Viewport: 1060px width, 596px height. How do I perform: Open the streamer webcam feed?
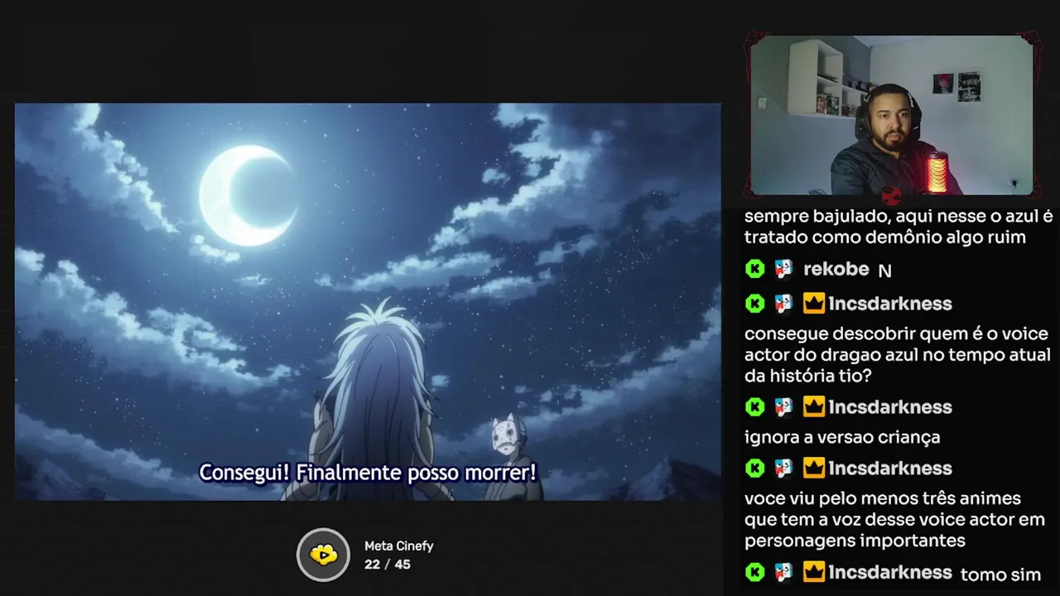(x=893, y=115)
